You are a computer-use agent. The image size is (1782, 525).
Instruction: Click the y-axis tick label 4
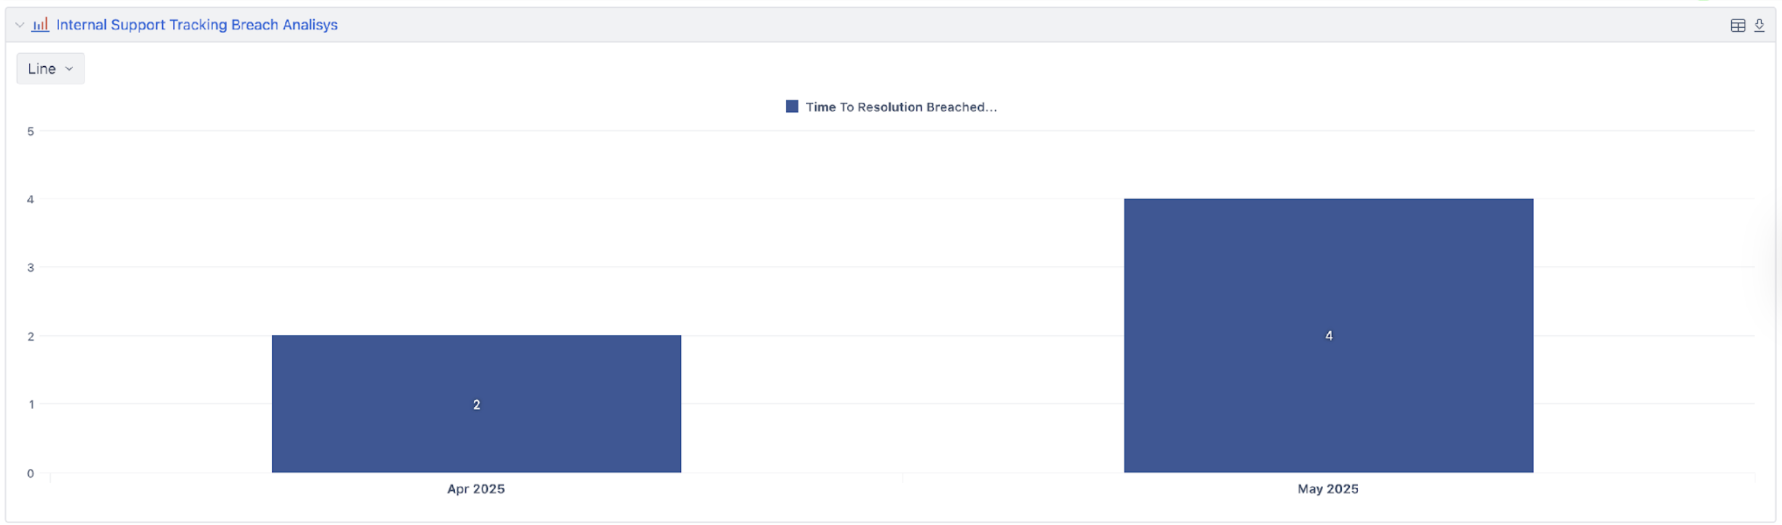(30, 200)
